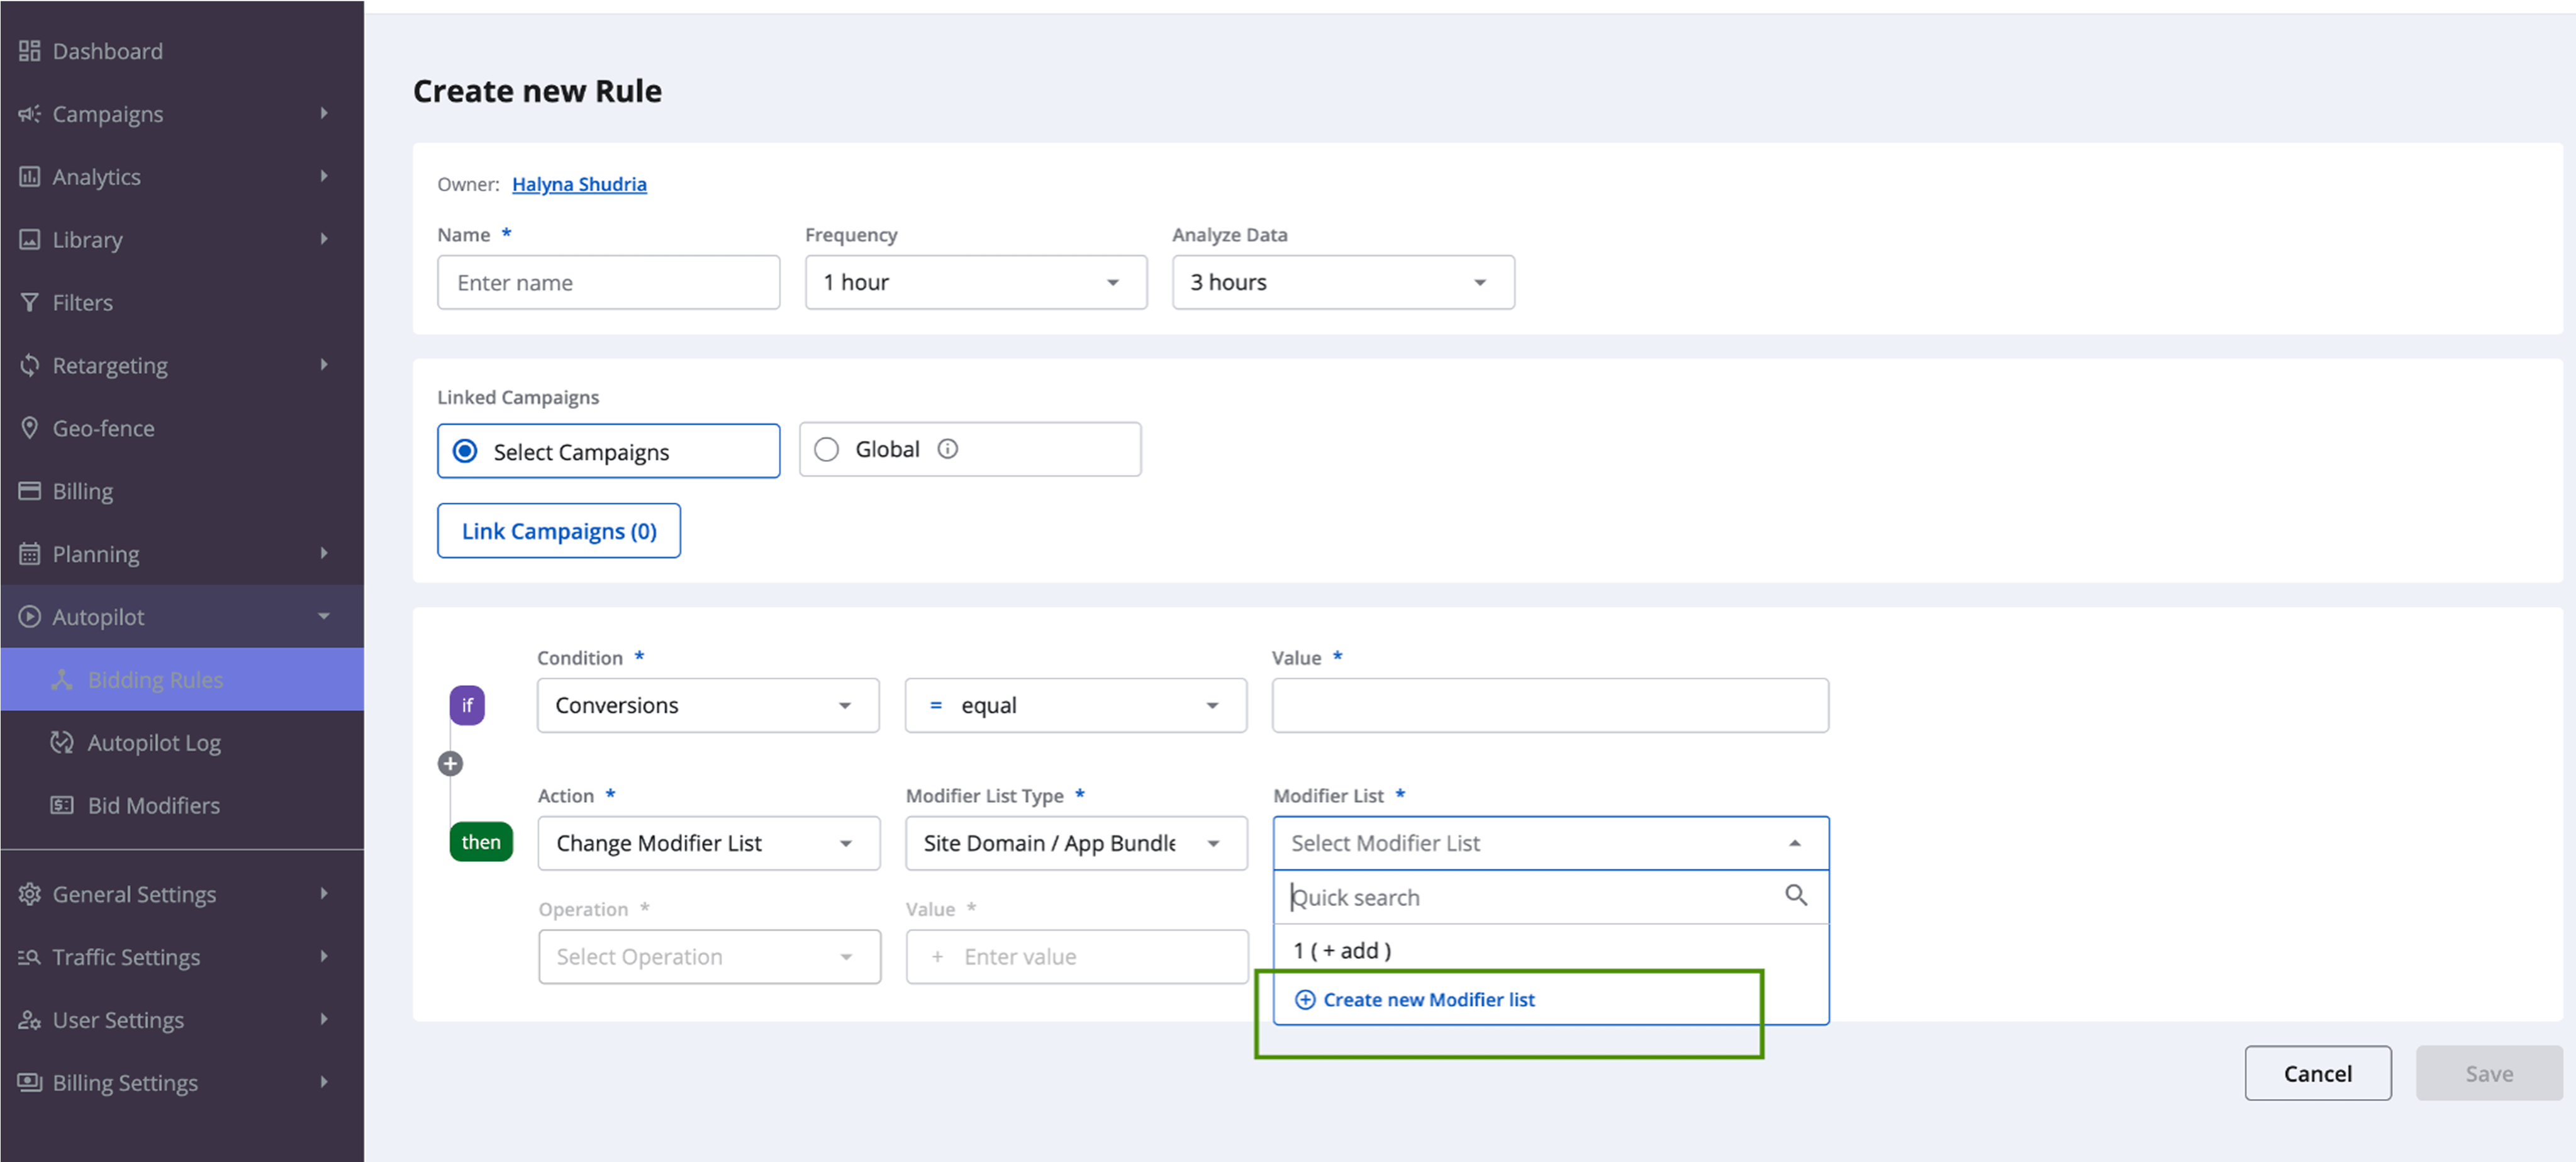Click the Quick search magnifier icon

[x=1796, y=895]
